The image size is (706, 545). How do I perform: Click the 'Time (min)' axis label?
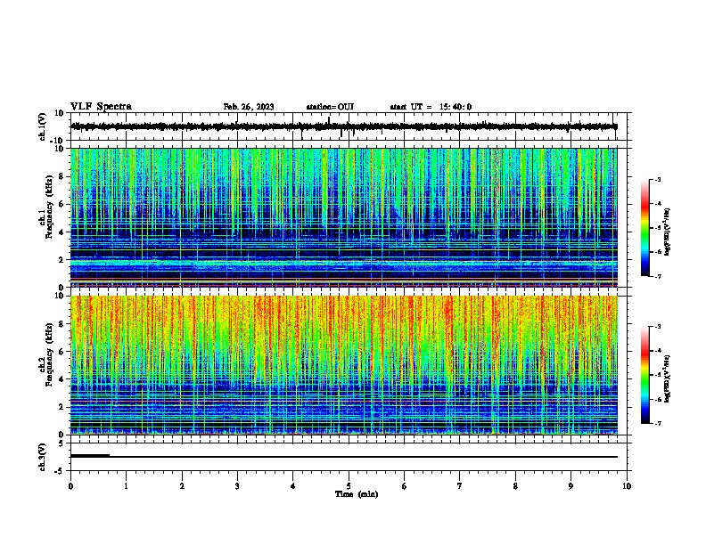click(x=357, y=494)
